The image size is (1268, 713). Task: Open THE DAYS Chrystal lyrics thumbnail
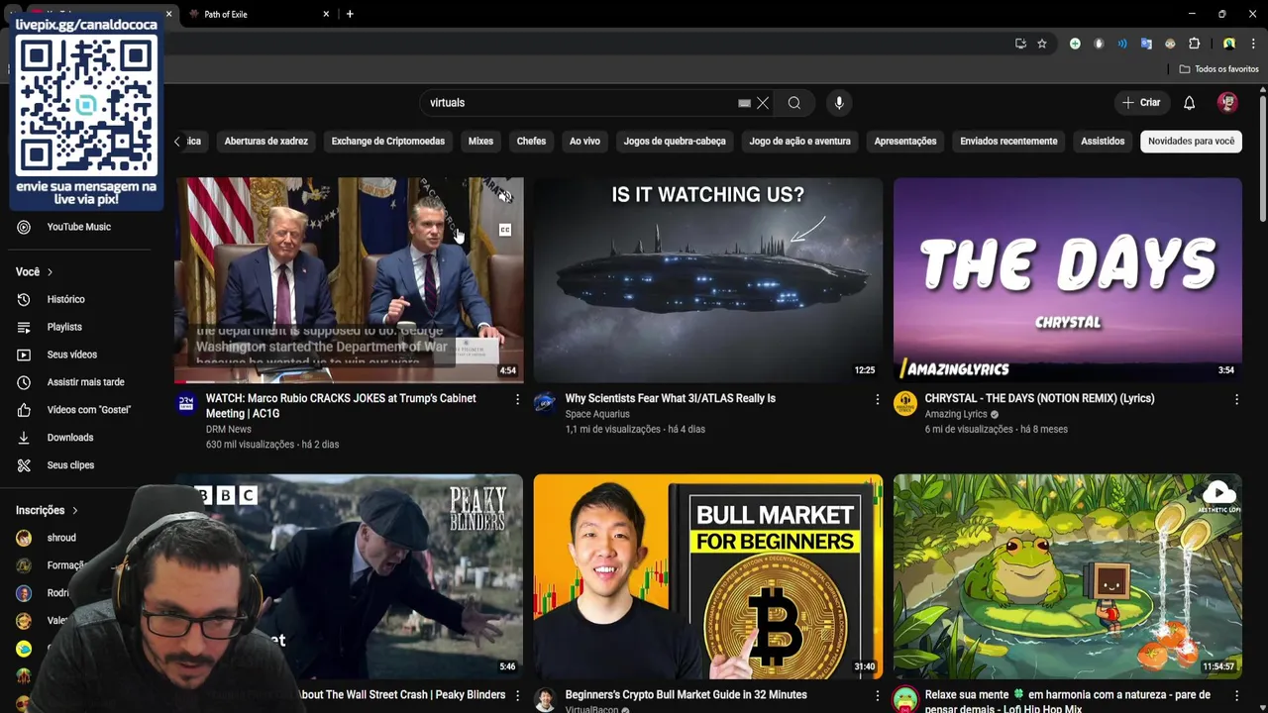(1067, 280)
